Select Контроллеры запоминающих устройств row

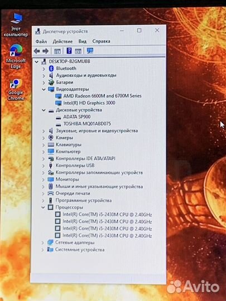click(99, 173)
